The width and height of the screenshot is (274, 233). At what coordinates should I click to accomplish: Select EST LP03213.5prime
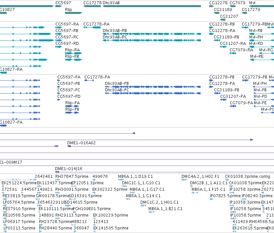[5, 231]
